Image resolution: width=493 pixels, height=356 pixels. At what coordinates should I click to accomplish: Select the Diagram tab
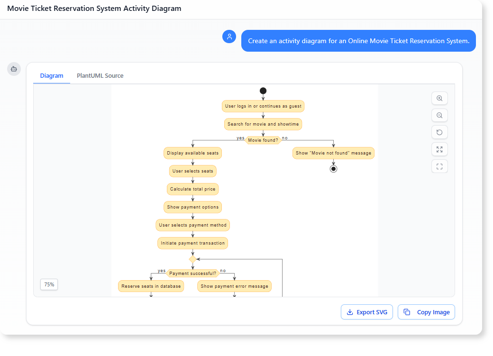pos(51,75)
